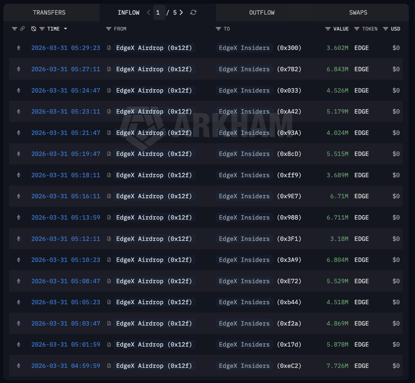Open the leftmost chain filter icon

14,29
